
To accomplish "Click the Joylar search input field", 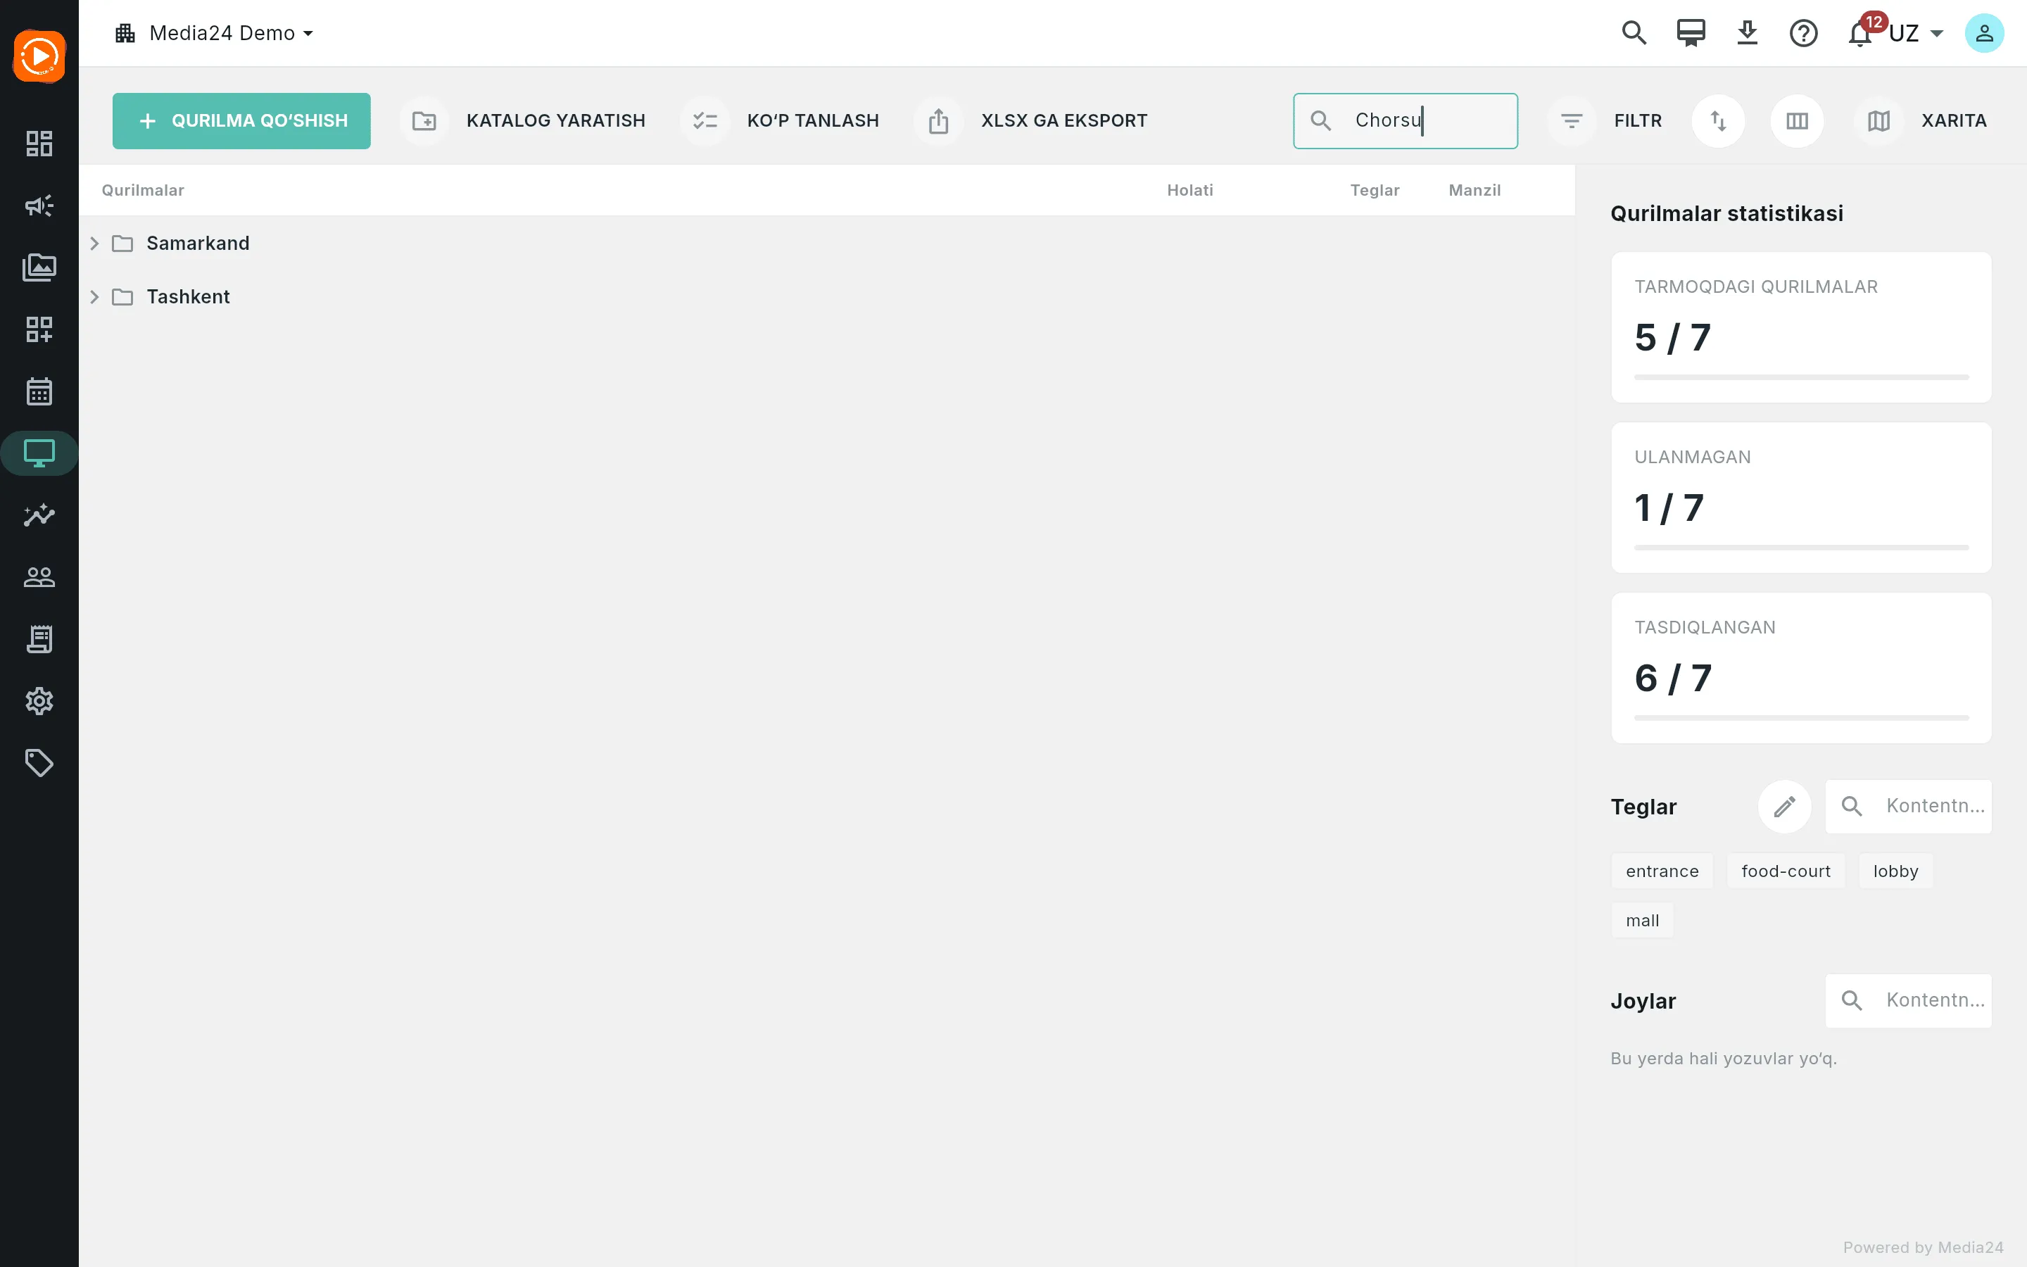I will coord(1908,1000).
